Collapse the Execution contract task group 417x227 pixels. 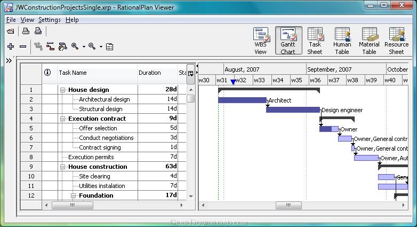point(63,119)
